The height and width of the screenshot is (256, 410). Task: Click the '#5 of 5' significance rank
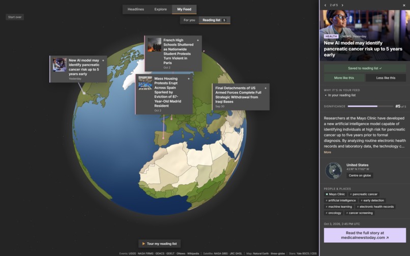tap(400, 106)
